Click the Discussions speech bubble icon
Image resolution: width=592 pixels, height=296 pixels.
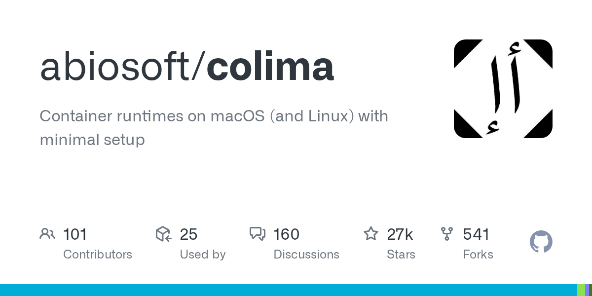(257, 234)
